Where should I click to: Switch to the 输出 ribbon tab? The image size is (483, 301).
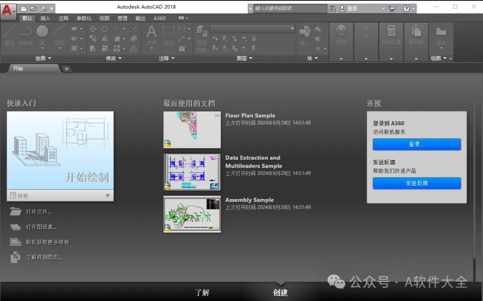140,18
